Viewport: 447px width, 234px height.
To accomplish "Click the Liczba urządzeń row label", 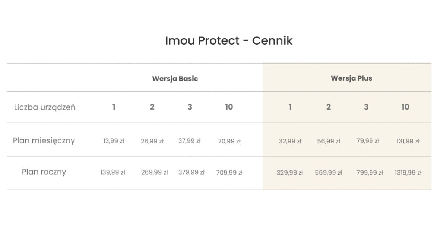I will point(45,107).
